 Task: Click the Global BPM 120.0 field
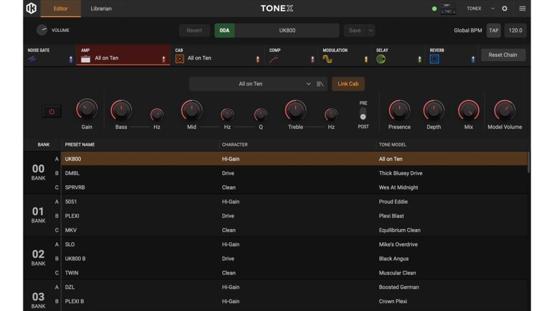(x=516, y=31)
